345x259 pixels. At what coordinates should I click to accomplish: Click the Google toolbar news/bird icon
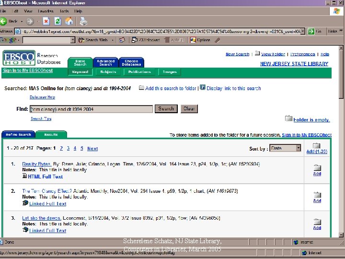(x=122, y=40)
